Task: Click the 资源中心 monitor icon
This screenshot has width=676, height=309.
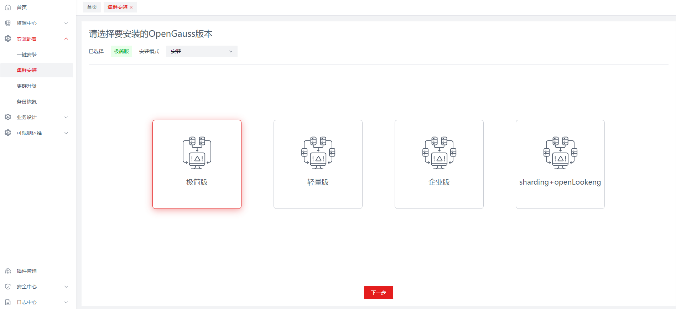Action: 8,23
